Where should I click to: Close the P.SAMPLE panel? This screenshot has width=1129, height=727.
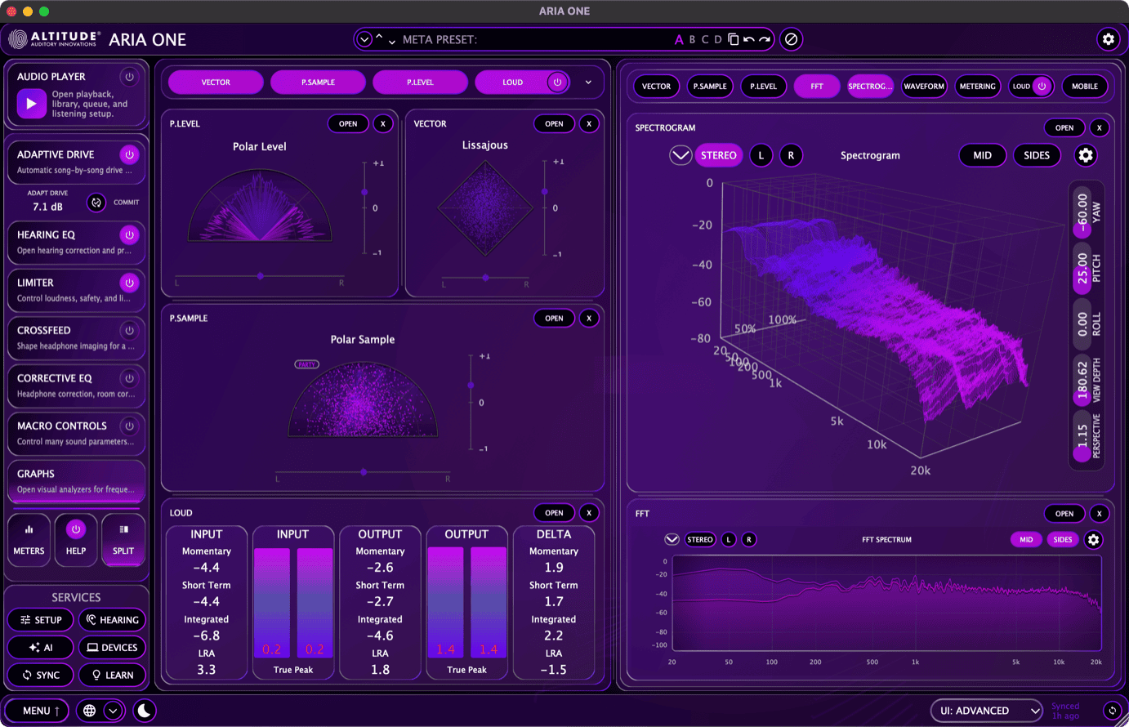589,319
